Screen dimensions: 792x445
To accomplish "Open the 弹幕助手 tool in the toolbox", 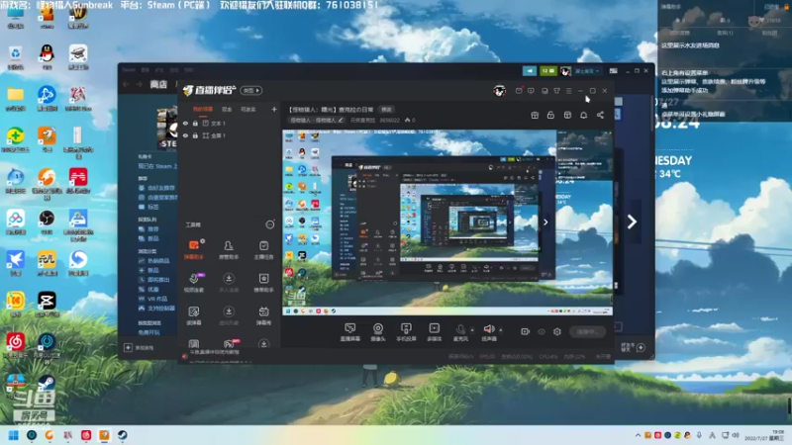I will point(194,249).
